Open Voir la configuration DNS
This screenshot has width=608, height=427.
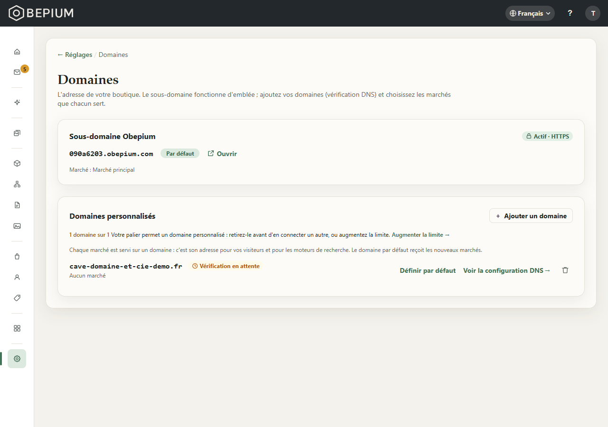[507, 270]
